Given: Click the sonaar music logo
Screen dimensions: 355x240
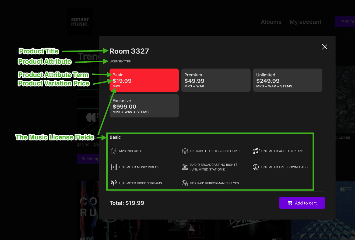Looking at the screenshot, I should coord(80,22).
